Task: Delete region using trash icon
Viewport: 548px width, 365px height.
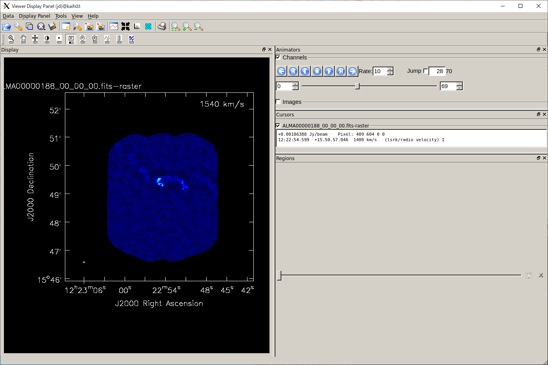Action: tap(529, 275)
